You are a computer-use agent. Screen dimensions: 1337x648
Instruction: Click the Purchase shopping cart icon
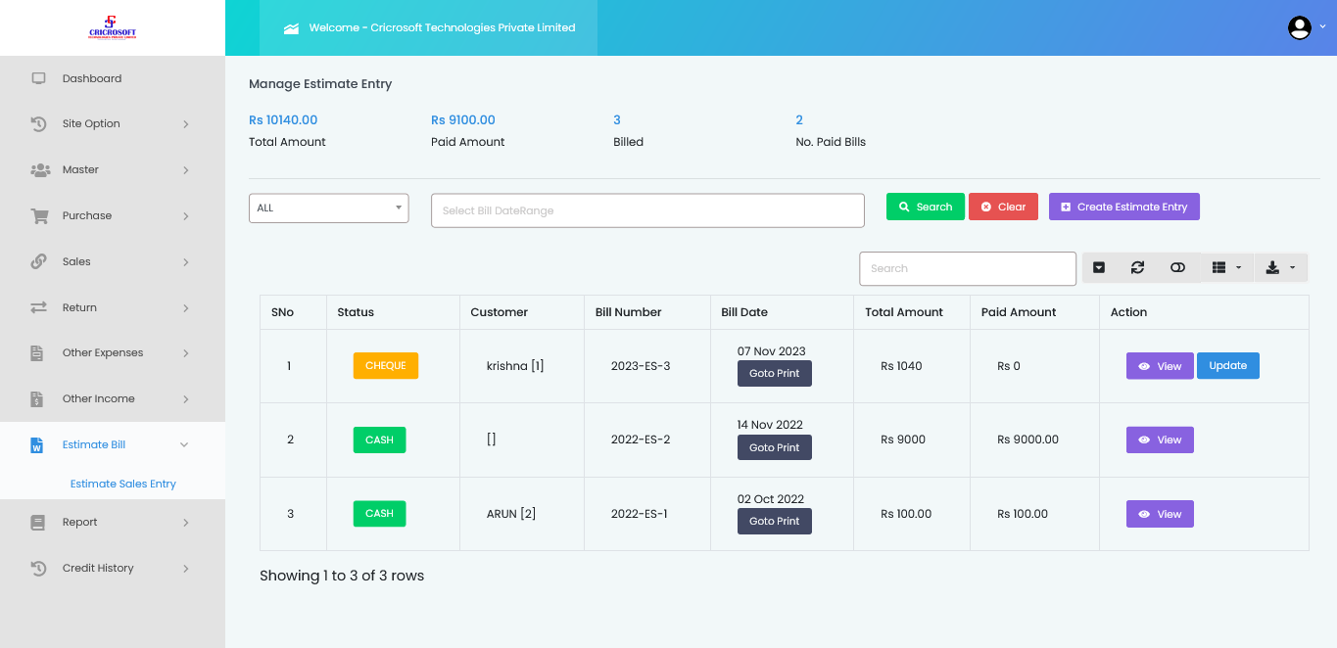point(39,216)
